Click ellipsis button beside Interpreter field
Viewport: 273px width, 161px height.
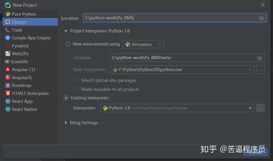(x=260, y=108)
